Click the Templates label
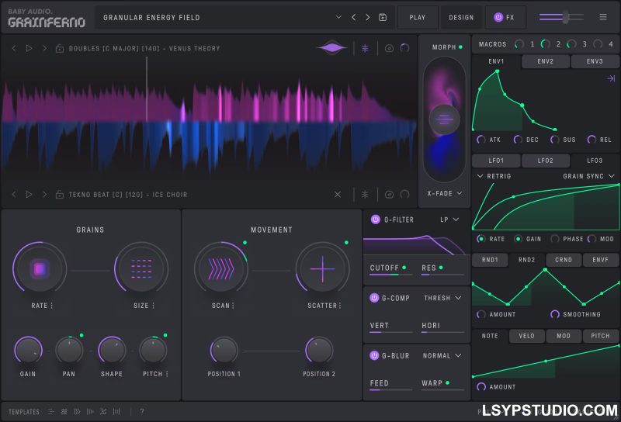621x422 pixels. (24, 412)
